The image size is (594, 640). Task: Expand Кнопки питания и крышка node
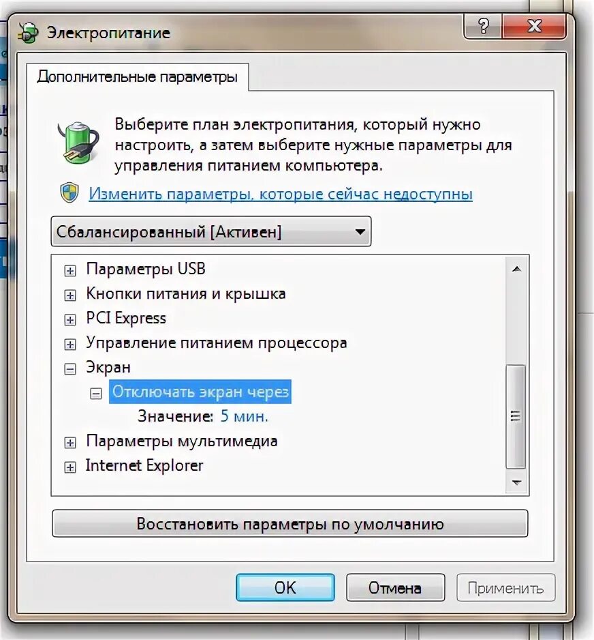tap(70, 295)
